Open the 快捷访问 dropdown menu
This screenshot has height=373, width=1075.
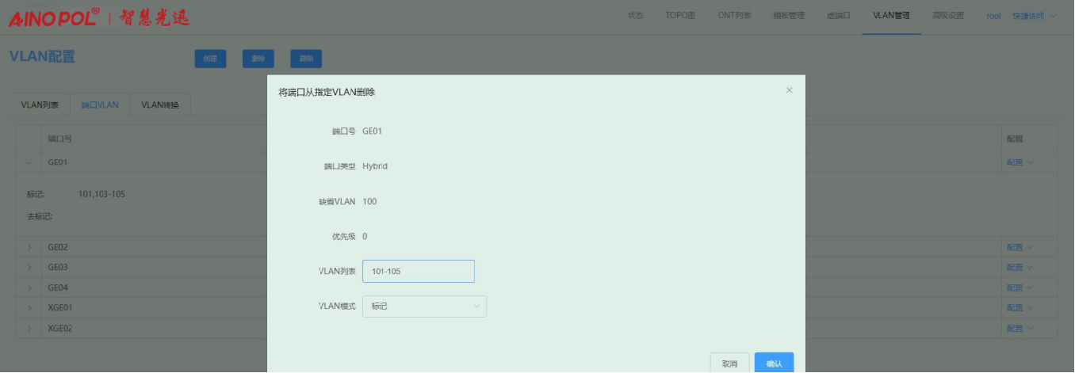1034,16
